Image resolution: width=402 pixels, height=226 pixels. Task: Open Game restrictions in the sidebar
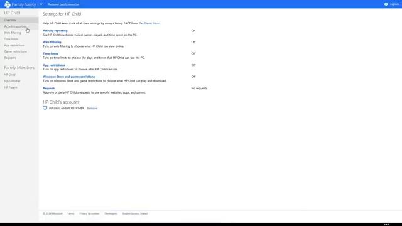(x=15, y=51)
